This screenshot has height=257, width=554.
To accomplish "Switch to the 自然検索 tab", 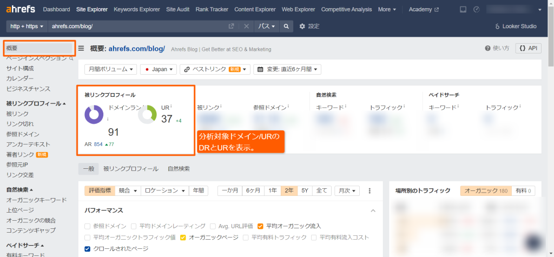I will coord(179,169).
